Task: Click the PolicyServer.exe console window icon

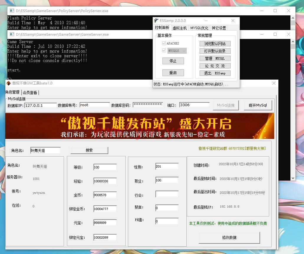Action: coord(12,11)
